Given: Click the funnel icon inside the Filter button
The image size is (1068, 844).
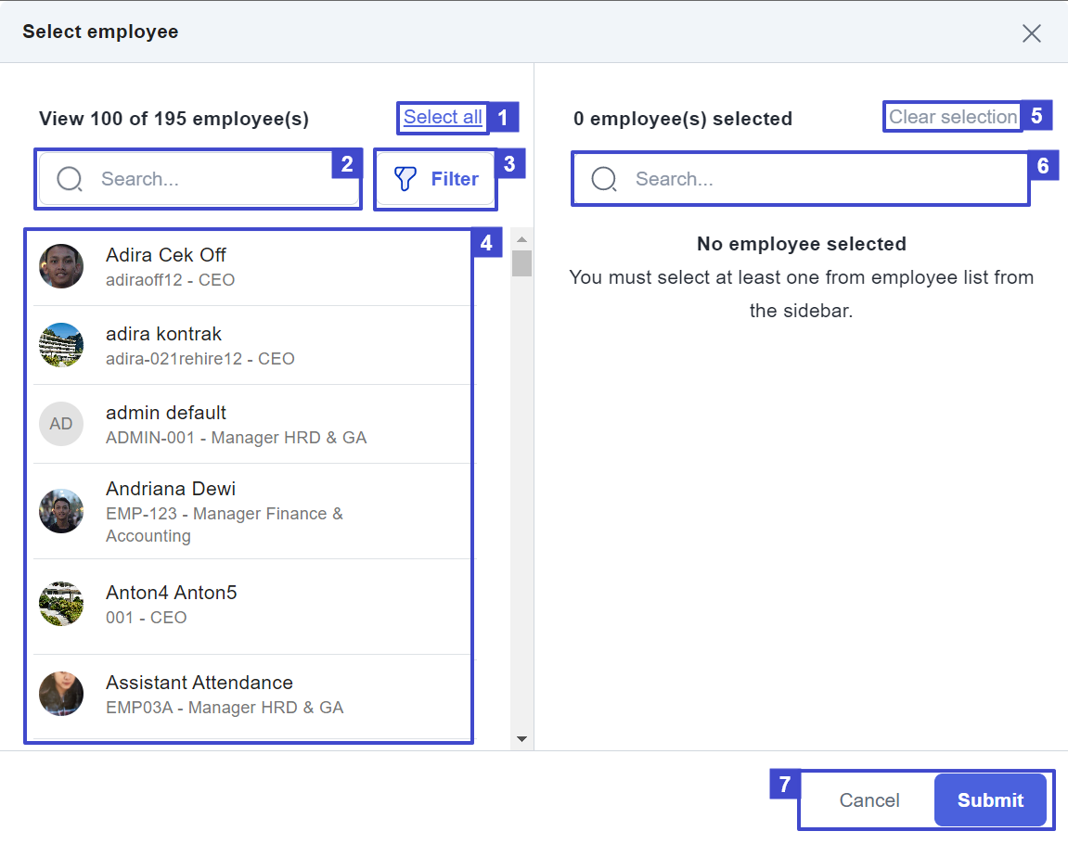Looking at the screenshot, I should click(406, 178).
